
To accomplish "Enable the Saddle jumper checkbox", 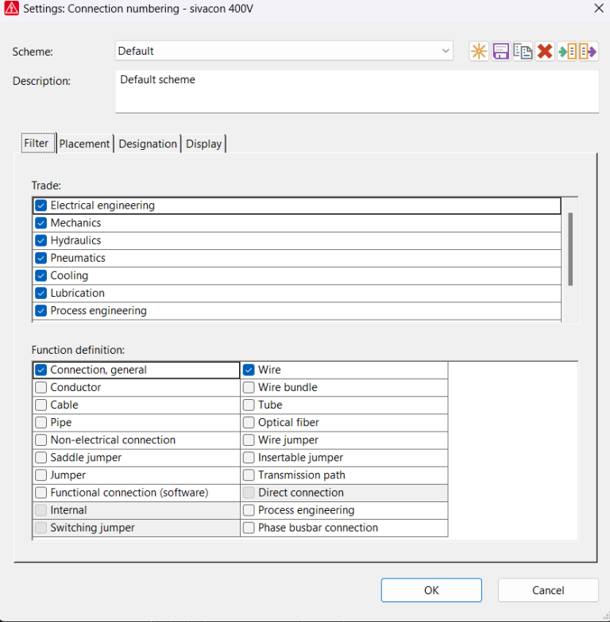I will coord(41,457).
